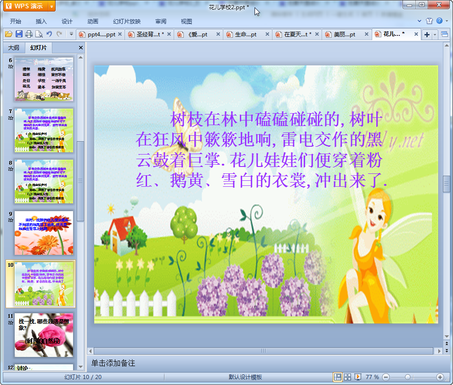Image resolution: width=453 pixels, height=385 pixels.
Task: Select slide 11 thumbnail with pink blossom
Action: click(x=44, y=335)
